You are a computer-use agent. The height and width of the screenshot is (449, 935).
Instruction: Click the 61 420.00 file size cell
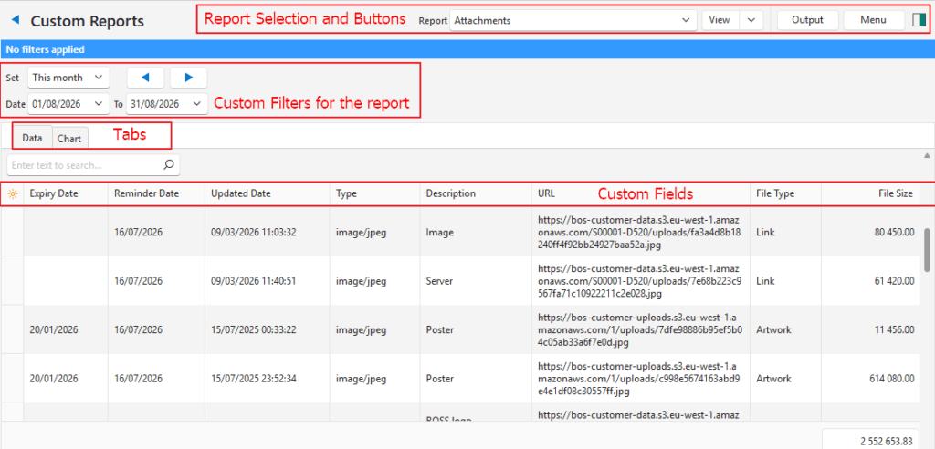pos(870,281)
